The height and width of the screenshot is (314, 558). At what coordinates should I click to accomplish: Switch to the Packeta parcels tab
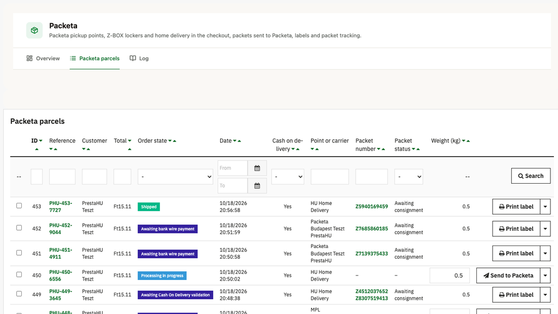click(x=95, y=58)
